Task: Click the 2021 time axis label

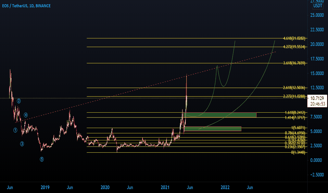Action: tap(165, 187)
